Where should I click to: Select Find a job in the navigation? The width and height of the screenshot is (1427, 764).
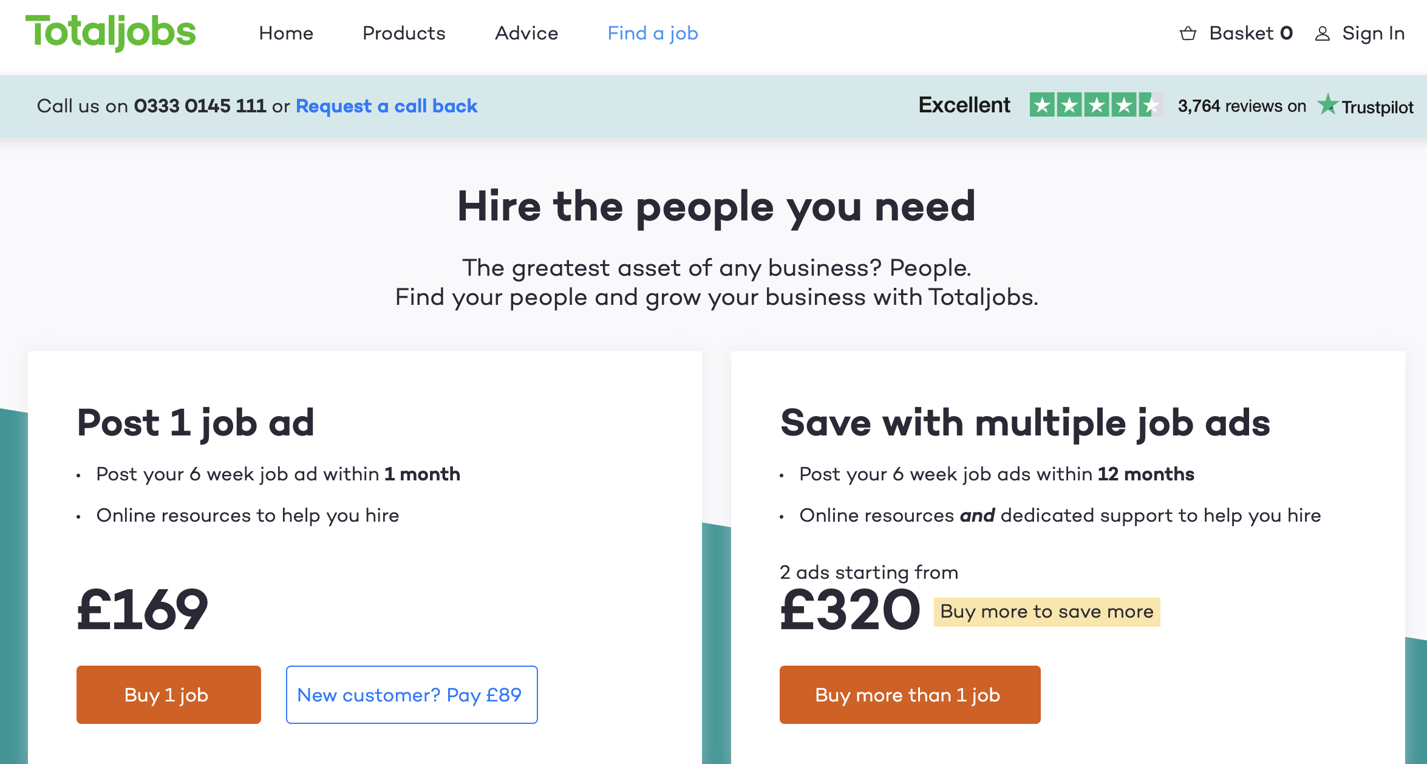click(652, 33)
